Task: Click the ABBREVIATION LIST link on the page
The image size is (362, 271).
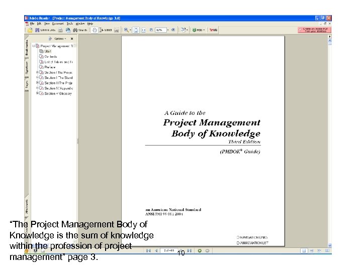Action: coord(252,243)
